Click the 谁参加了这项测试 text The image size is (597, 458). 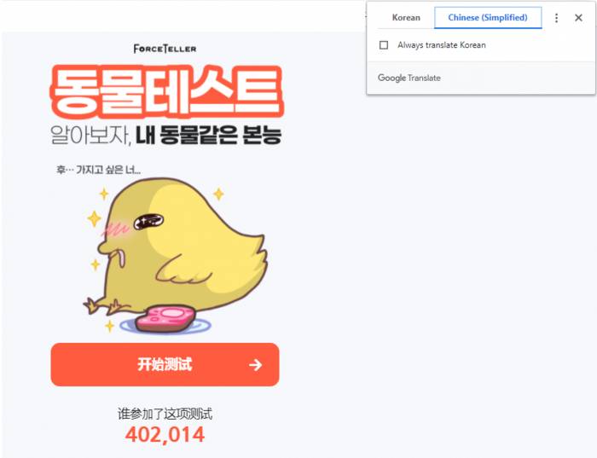(x=165, y=414)
